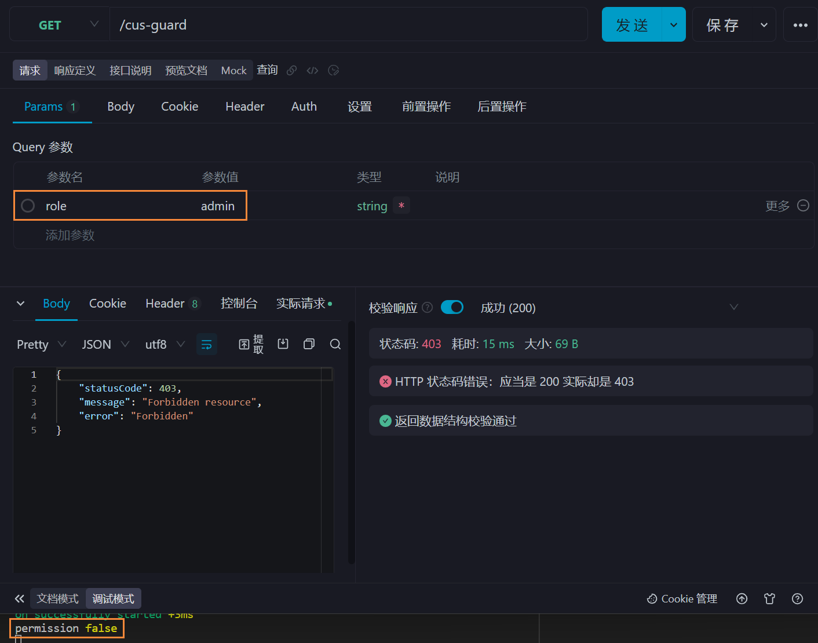Click the upload arrow circle icon

742,598
